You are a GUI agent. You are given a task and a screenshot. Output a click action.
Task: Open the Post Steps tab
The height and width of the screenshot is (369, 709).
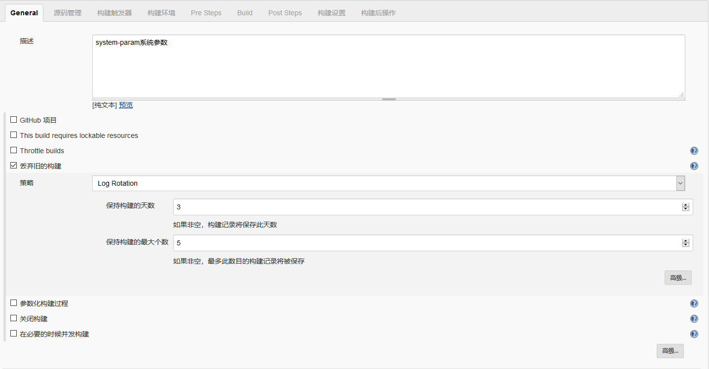tap(285, 13)
